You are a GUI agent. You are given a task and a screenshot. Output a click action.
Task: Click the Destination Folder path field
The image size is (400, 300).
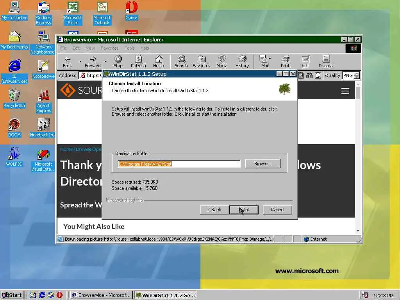(x=179, y=164)
